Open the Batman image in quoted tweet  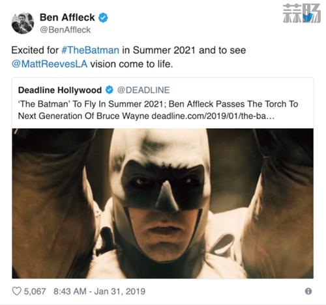click(162, 204)
